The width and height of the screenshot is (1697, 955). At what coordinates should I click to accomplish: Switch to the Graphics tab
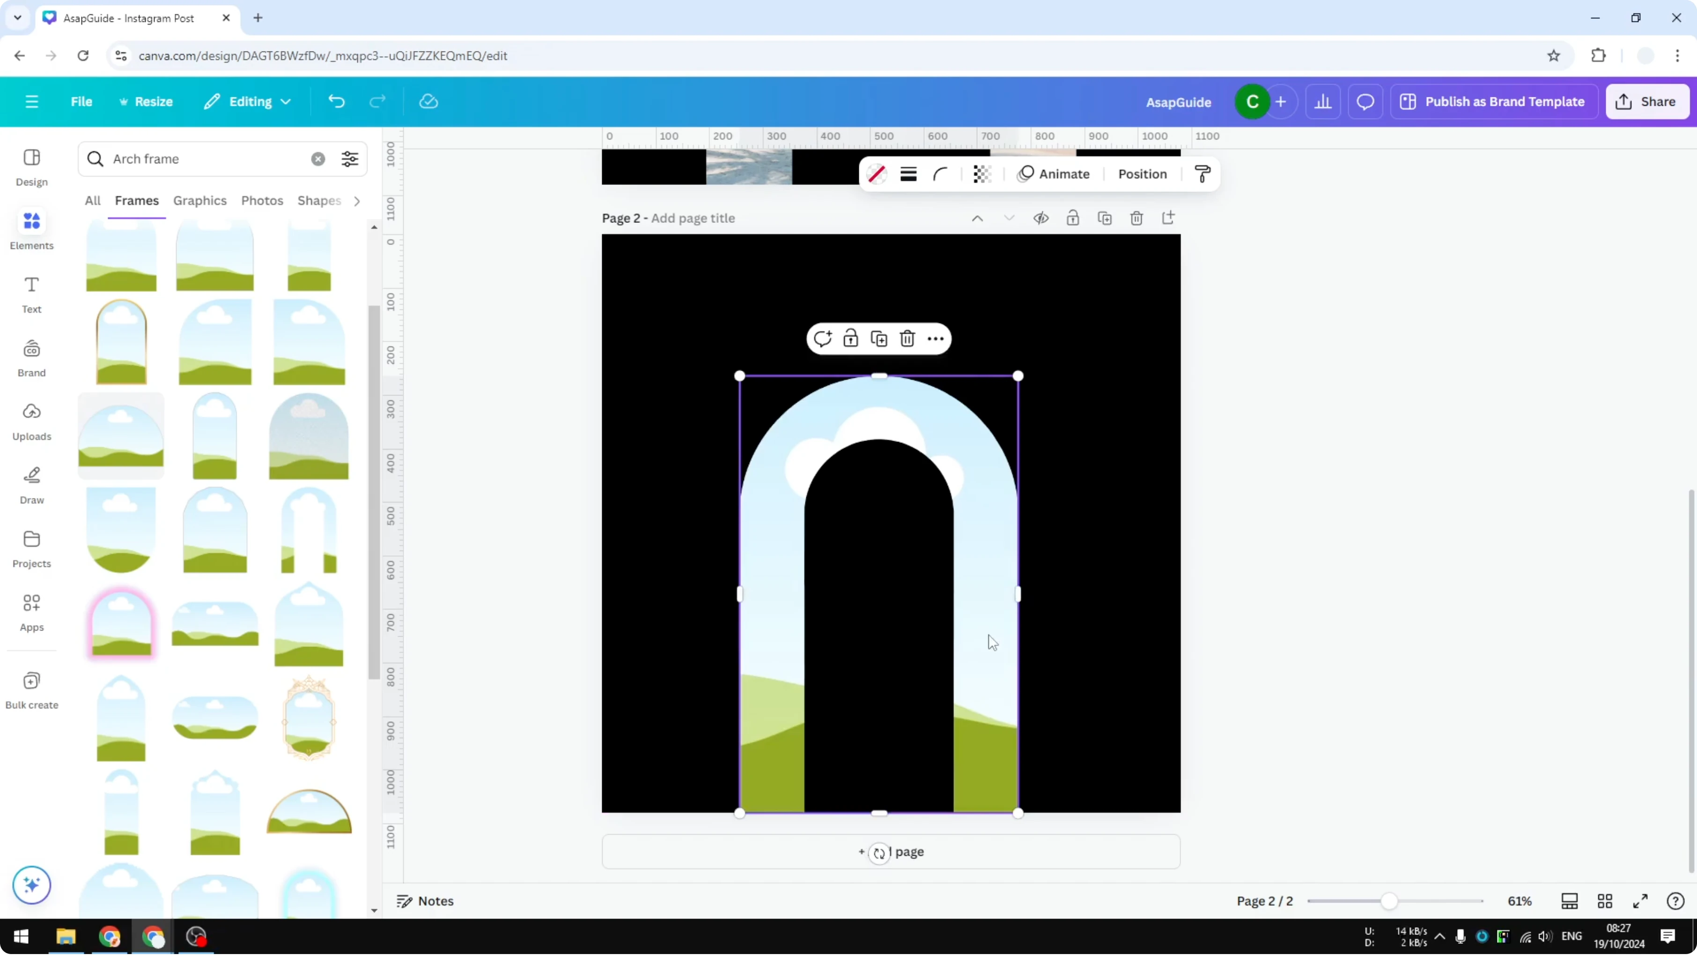[199, 200]
